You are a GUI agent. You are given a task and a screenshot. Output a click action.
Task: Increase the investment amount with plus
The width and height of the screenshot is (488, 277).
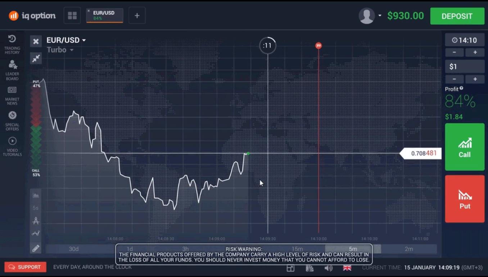pos(475,79)
